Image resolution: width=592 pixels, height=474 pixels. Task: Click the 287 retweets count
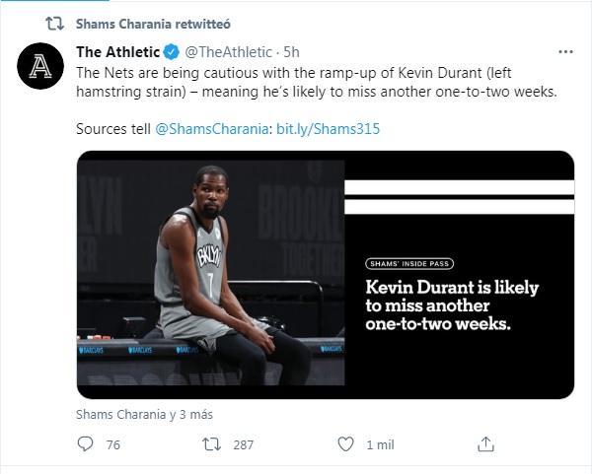(243, 445)
